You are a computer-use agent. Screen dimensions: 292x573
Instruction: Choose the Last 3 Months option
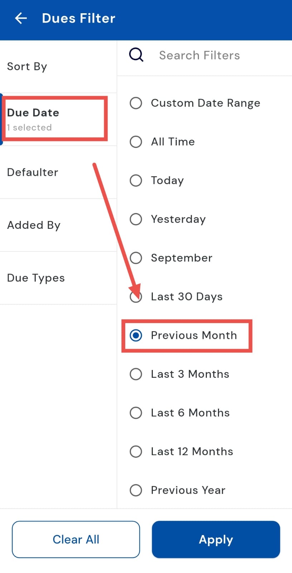tap(136, 374)
